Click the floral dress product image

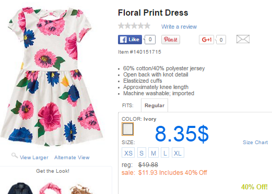(52, 76)
